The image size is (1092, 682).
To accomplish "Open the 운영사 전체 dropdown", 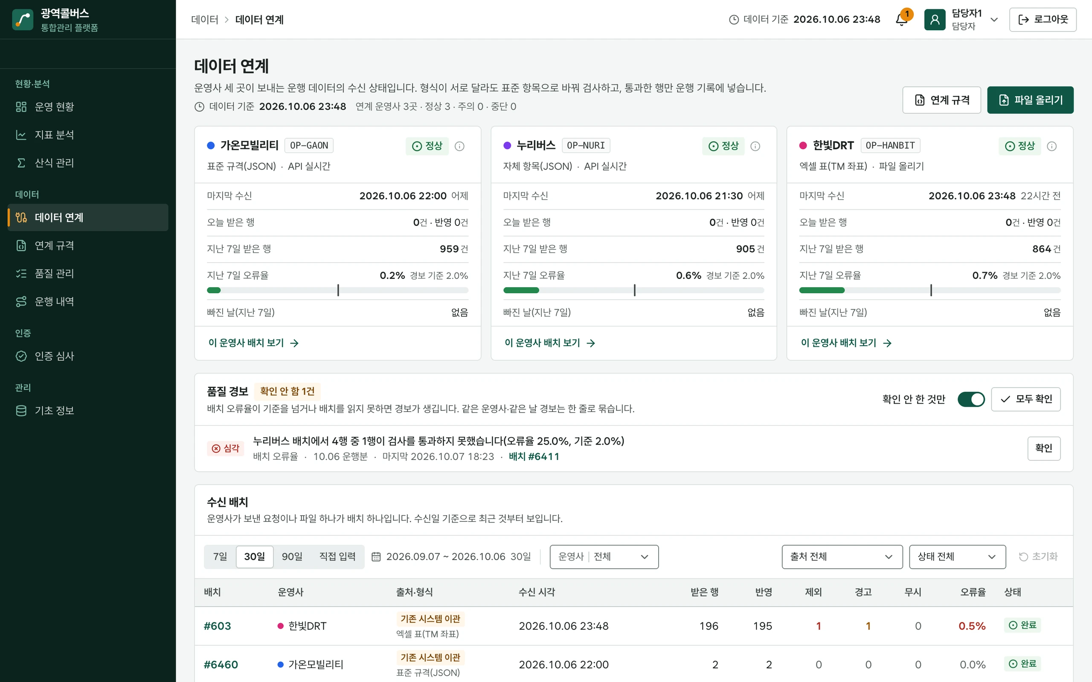I will point(604,557).
